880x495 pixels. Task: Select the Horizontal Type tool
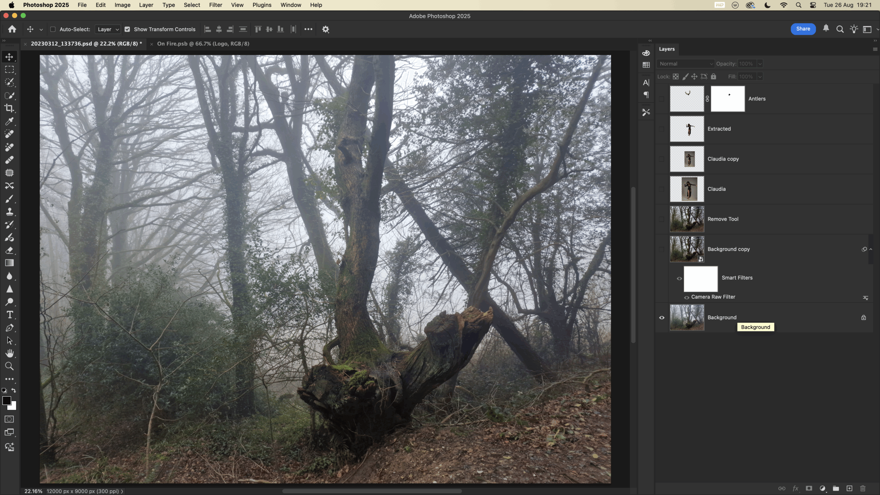pos(9,315)
